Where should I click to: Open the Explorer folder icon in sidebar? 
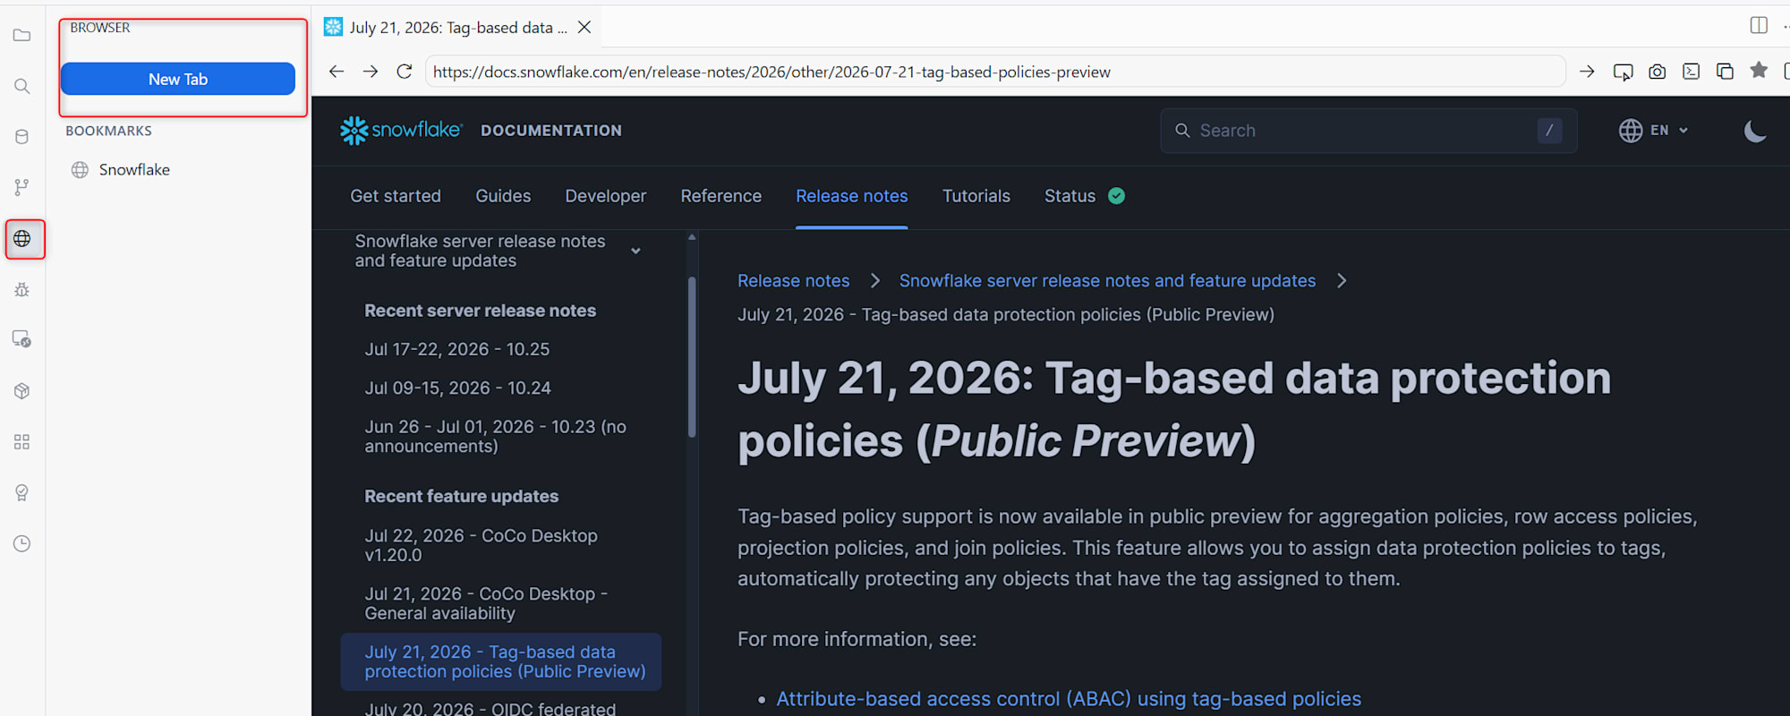click(22, 36)
